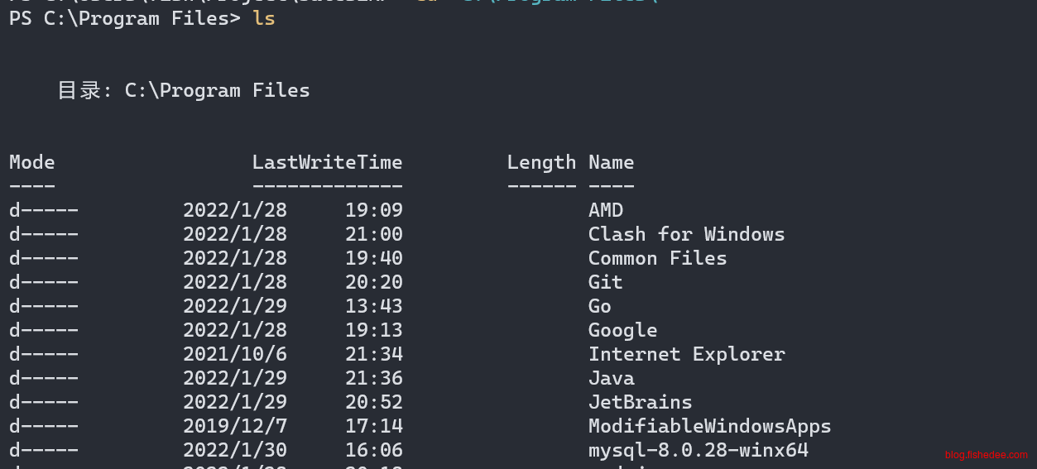
Task: Open the blog.fishedee.com watermark link
Action: point(986,455)
